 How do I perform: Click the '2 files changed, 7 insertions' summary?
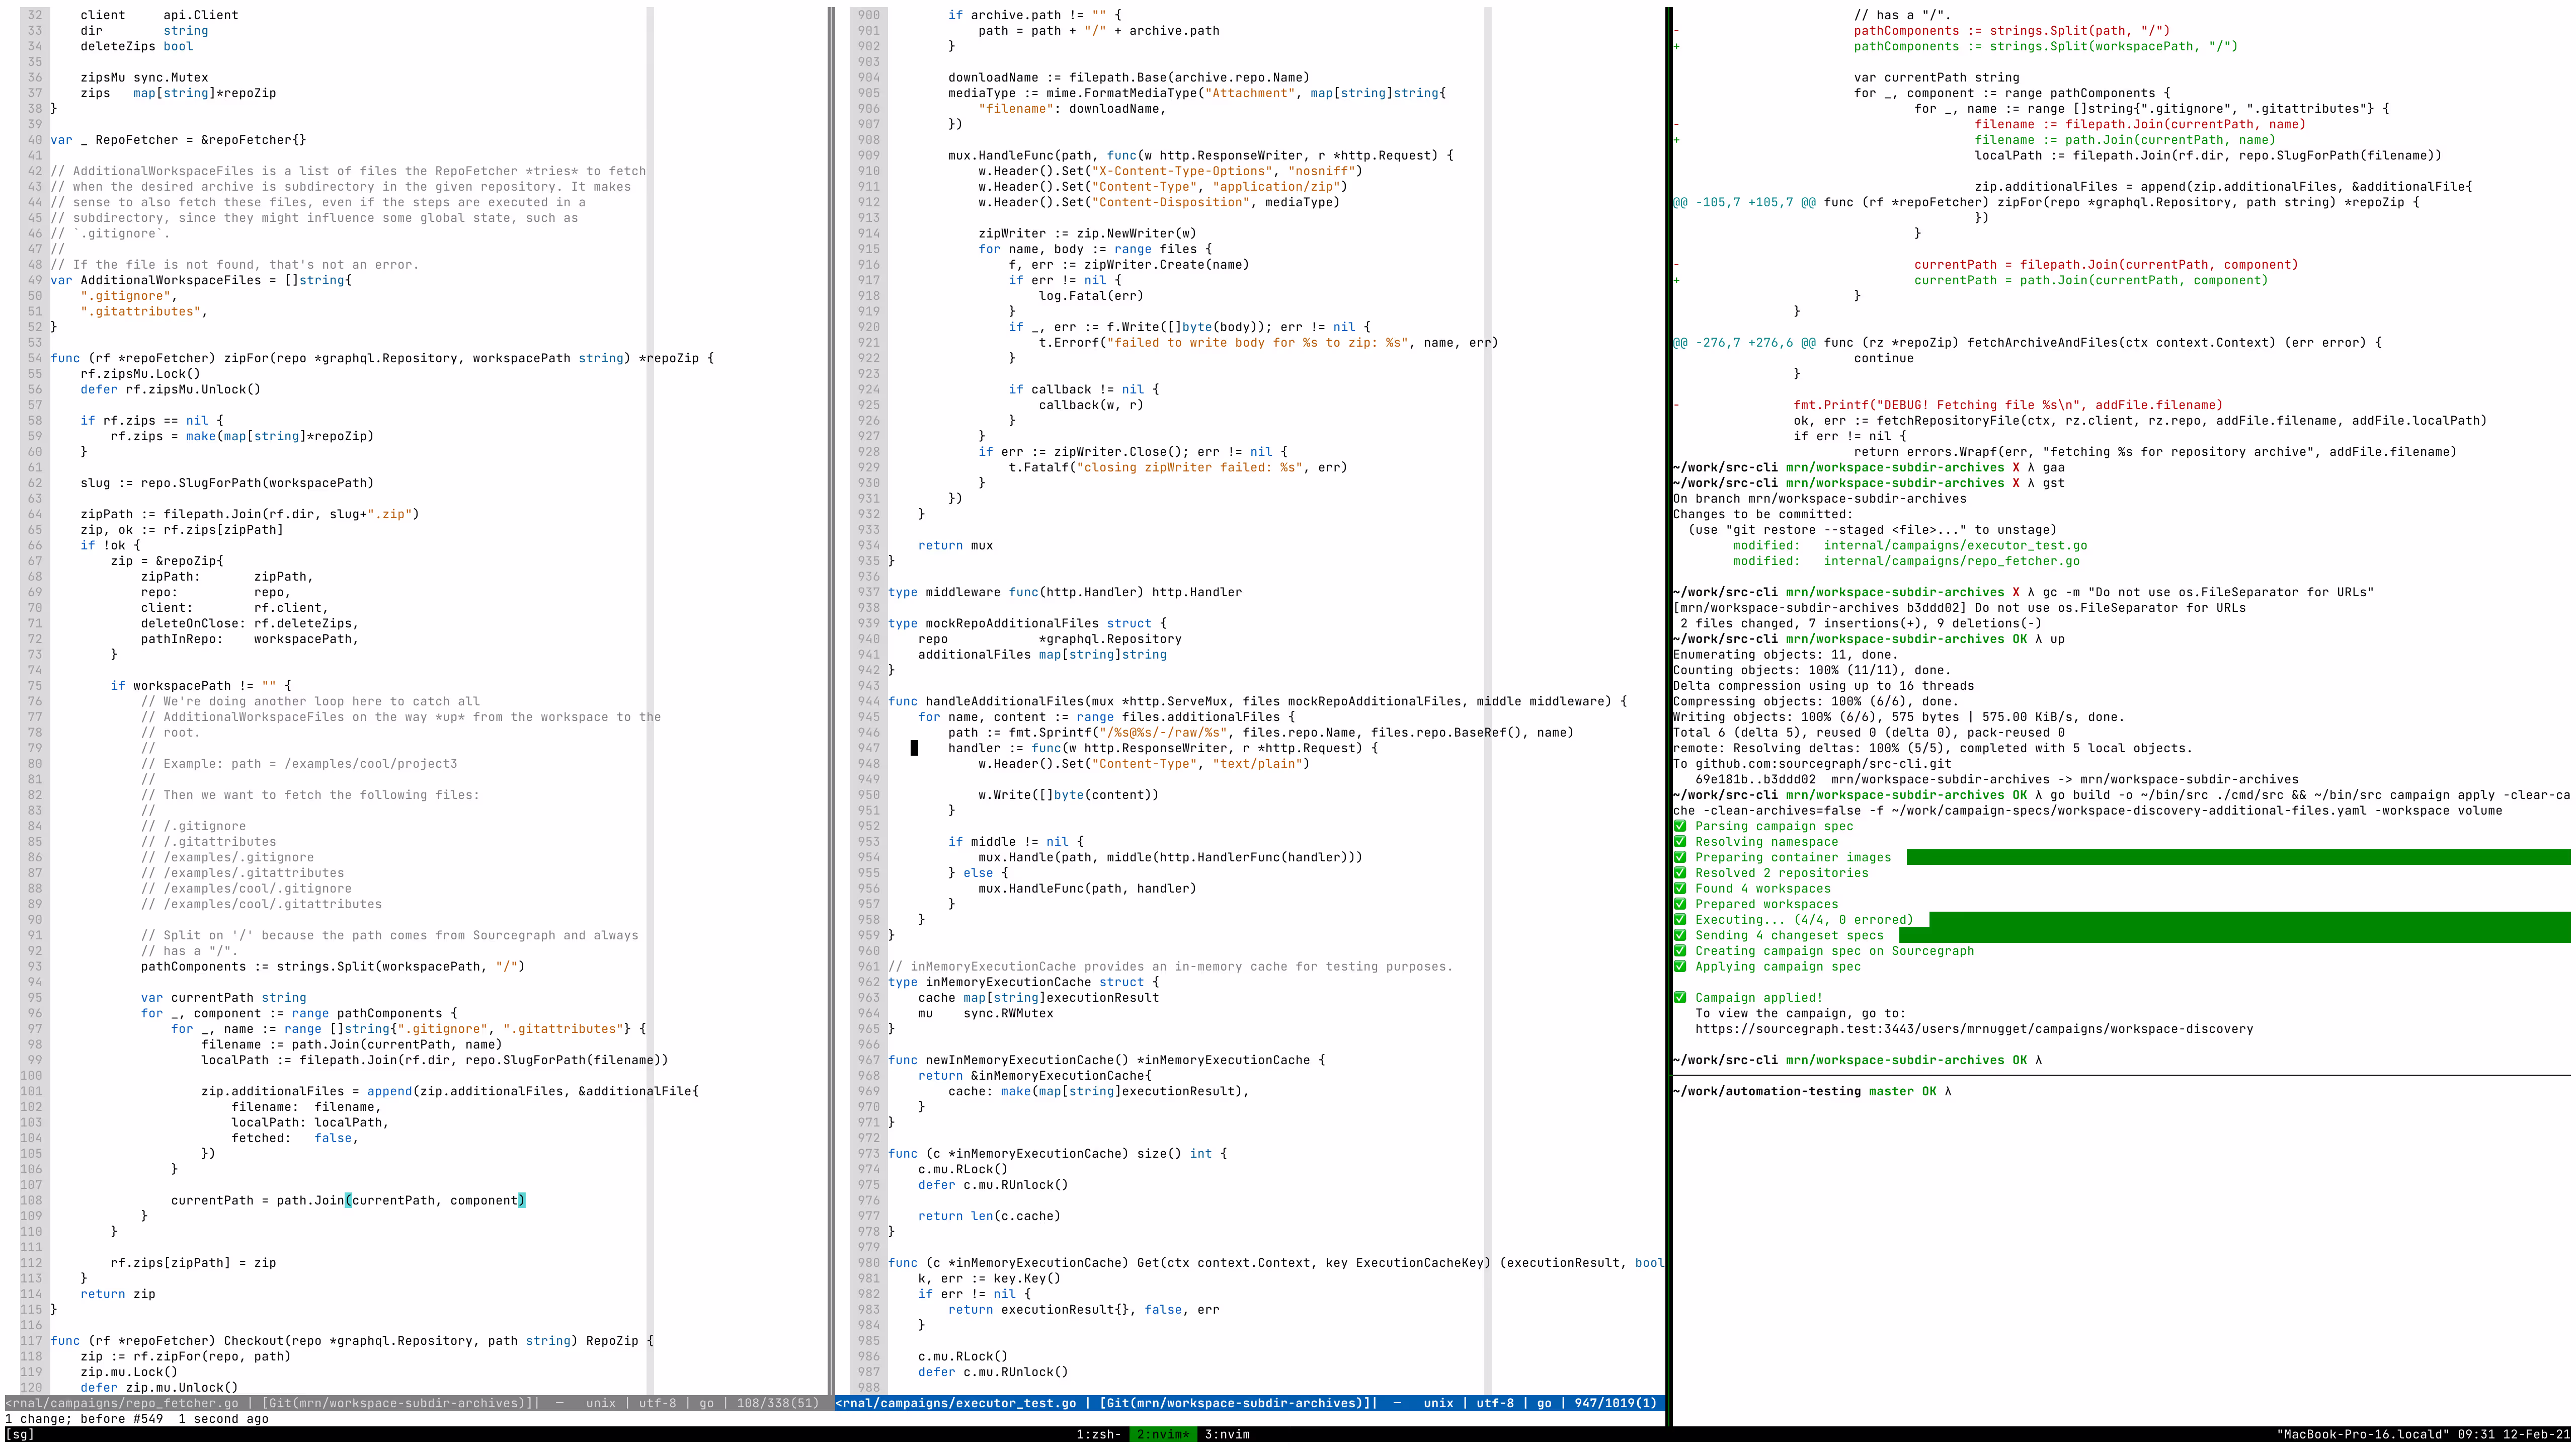click(x=1861, y=623)
